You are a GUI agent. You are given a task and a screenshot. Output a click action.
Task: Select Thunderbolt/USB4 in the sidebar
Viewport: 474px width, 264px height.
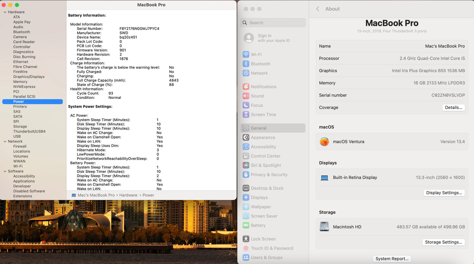tap(29, 132)
